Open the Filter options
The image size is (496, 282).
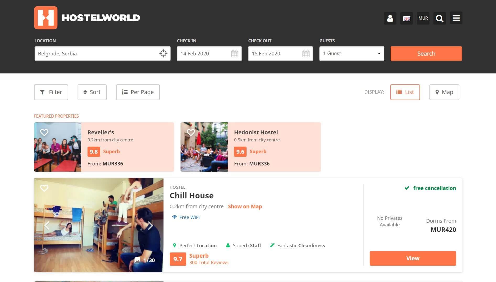[x=51, y=92]
